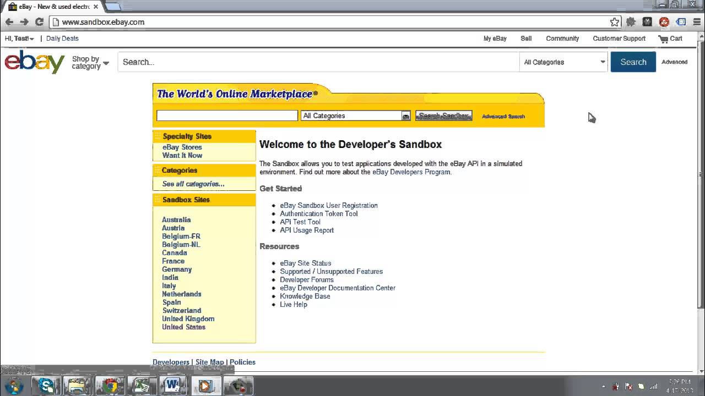Open the Authentication Token Tool link
705x396 pixels.
319,214
